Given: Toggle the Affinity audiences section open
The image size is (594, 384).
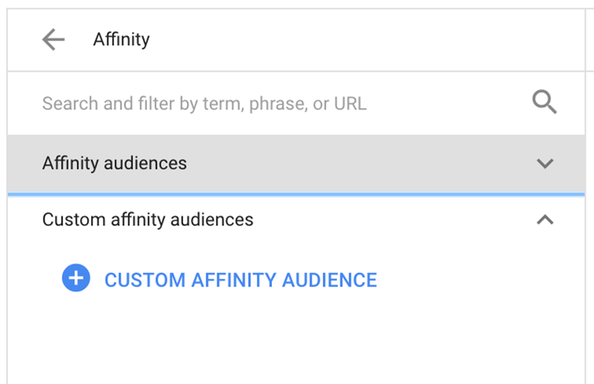Looking at the screenshot, I should point(545,164).
